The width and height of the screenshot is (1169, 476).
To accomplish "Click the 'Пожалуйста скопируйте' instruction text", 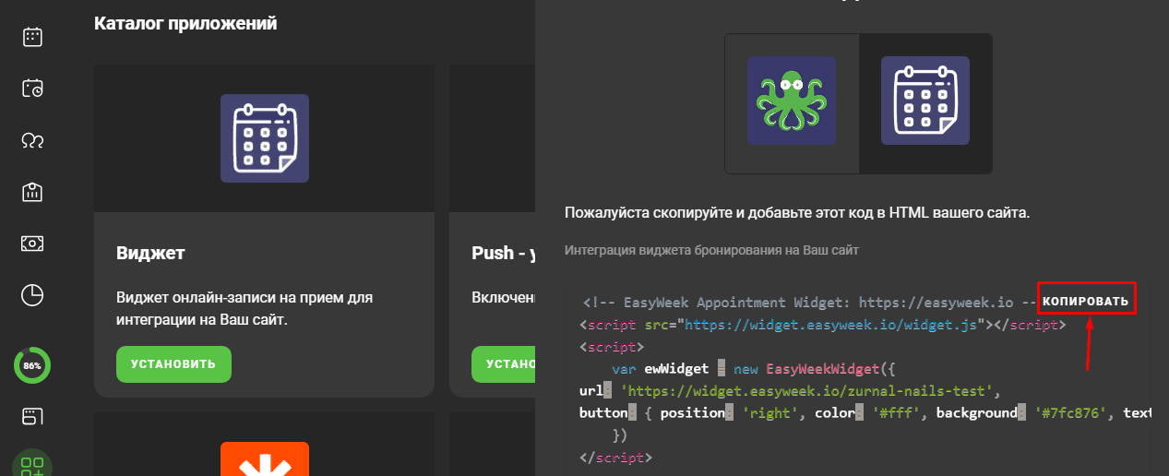I will (797, 213).
